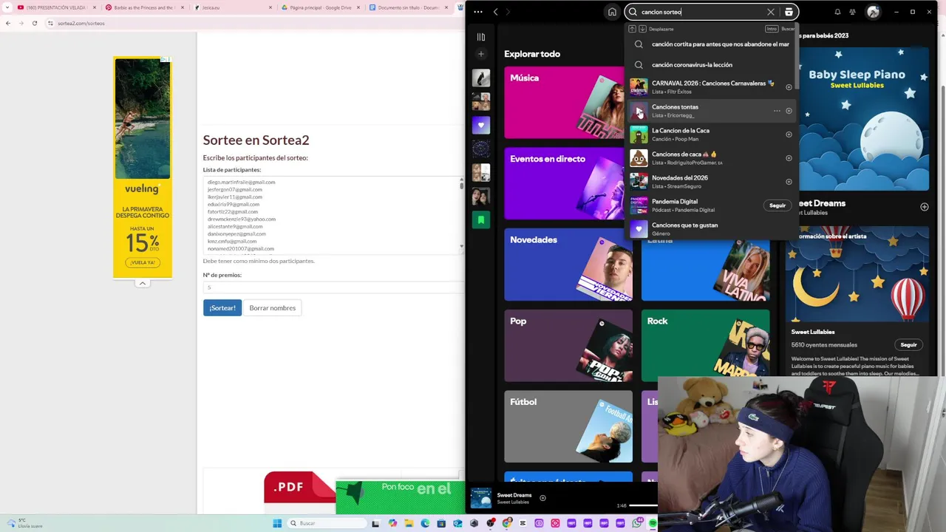Add Sweet Dreams to liked from the side panel
This screenshot has width=946, height=532.
click(924, 207)
